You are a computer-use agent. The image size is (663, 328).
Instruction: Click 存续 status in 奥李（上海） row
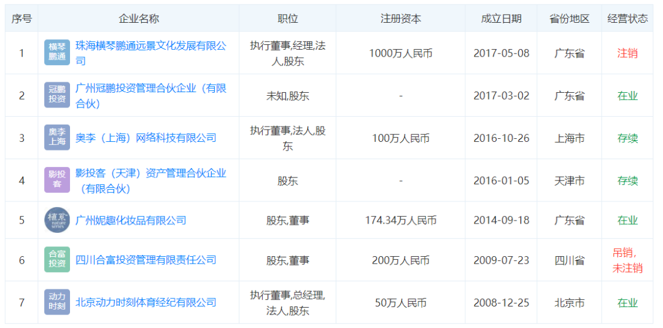(627, 138)
